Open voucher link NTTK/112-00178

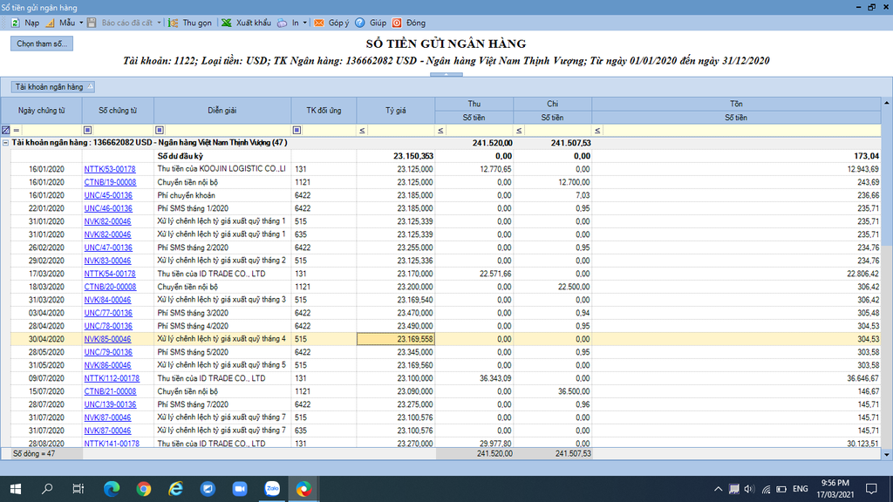coord(112,378)
